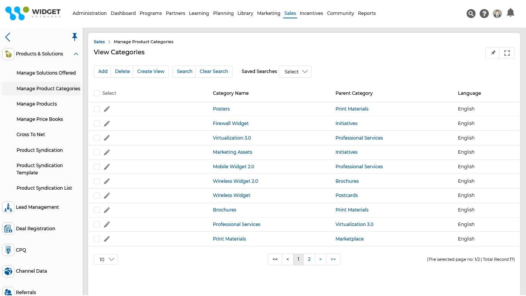The width and height of the screenshot is (526, 296).
Task: Click the Add button
Action: (x=102, y=71)
